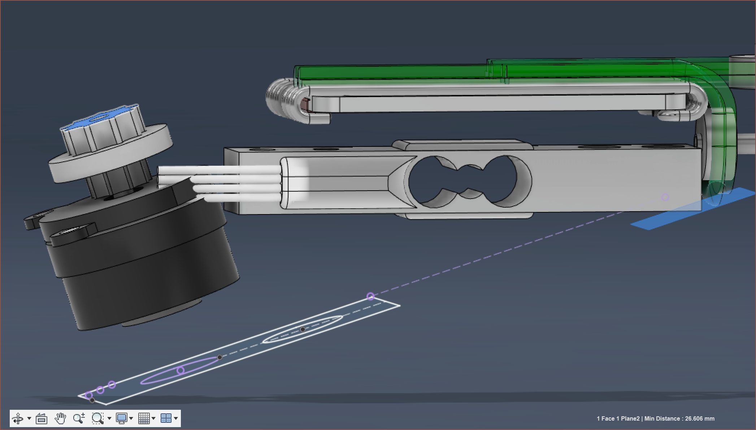
Task: Click the 'Min Distance : 26.606 mm' status text
Action: click(679, 419)
